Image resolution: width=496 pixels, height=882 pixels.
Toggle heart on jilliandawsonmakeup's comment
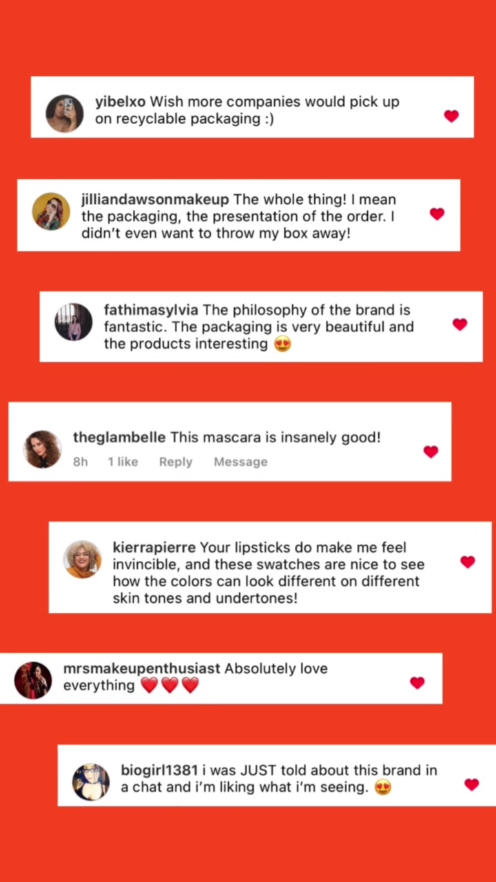coord(437,214)
